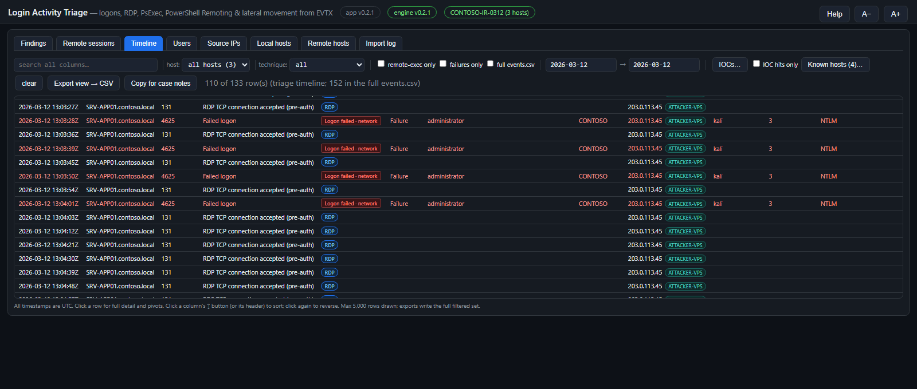
Task: Open the Local hosts tab
Action: click(x=274, y=43)
